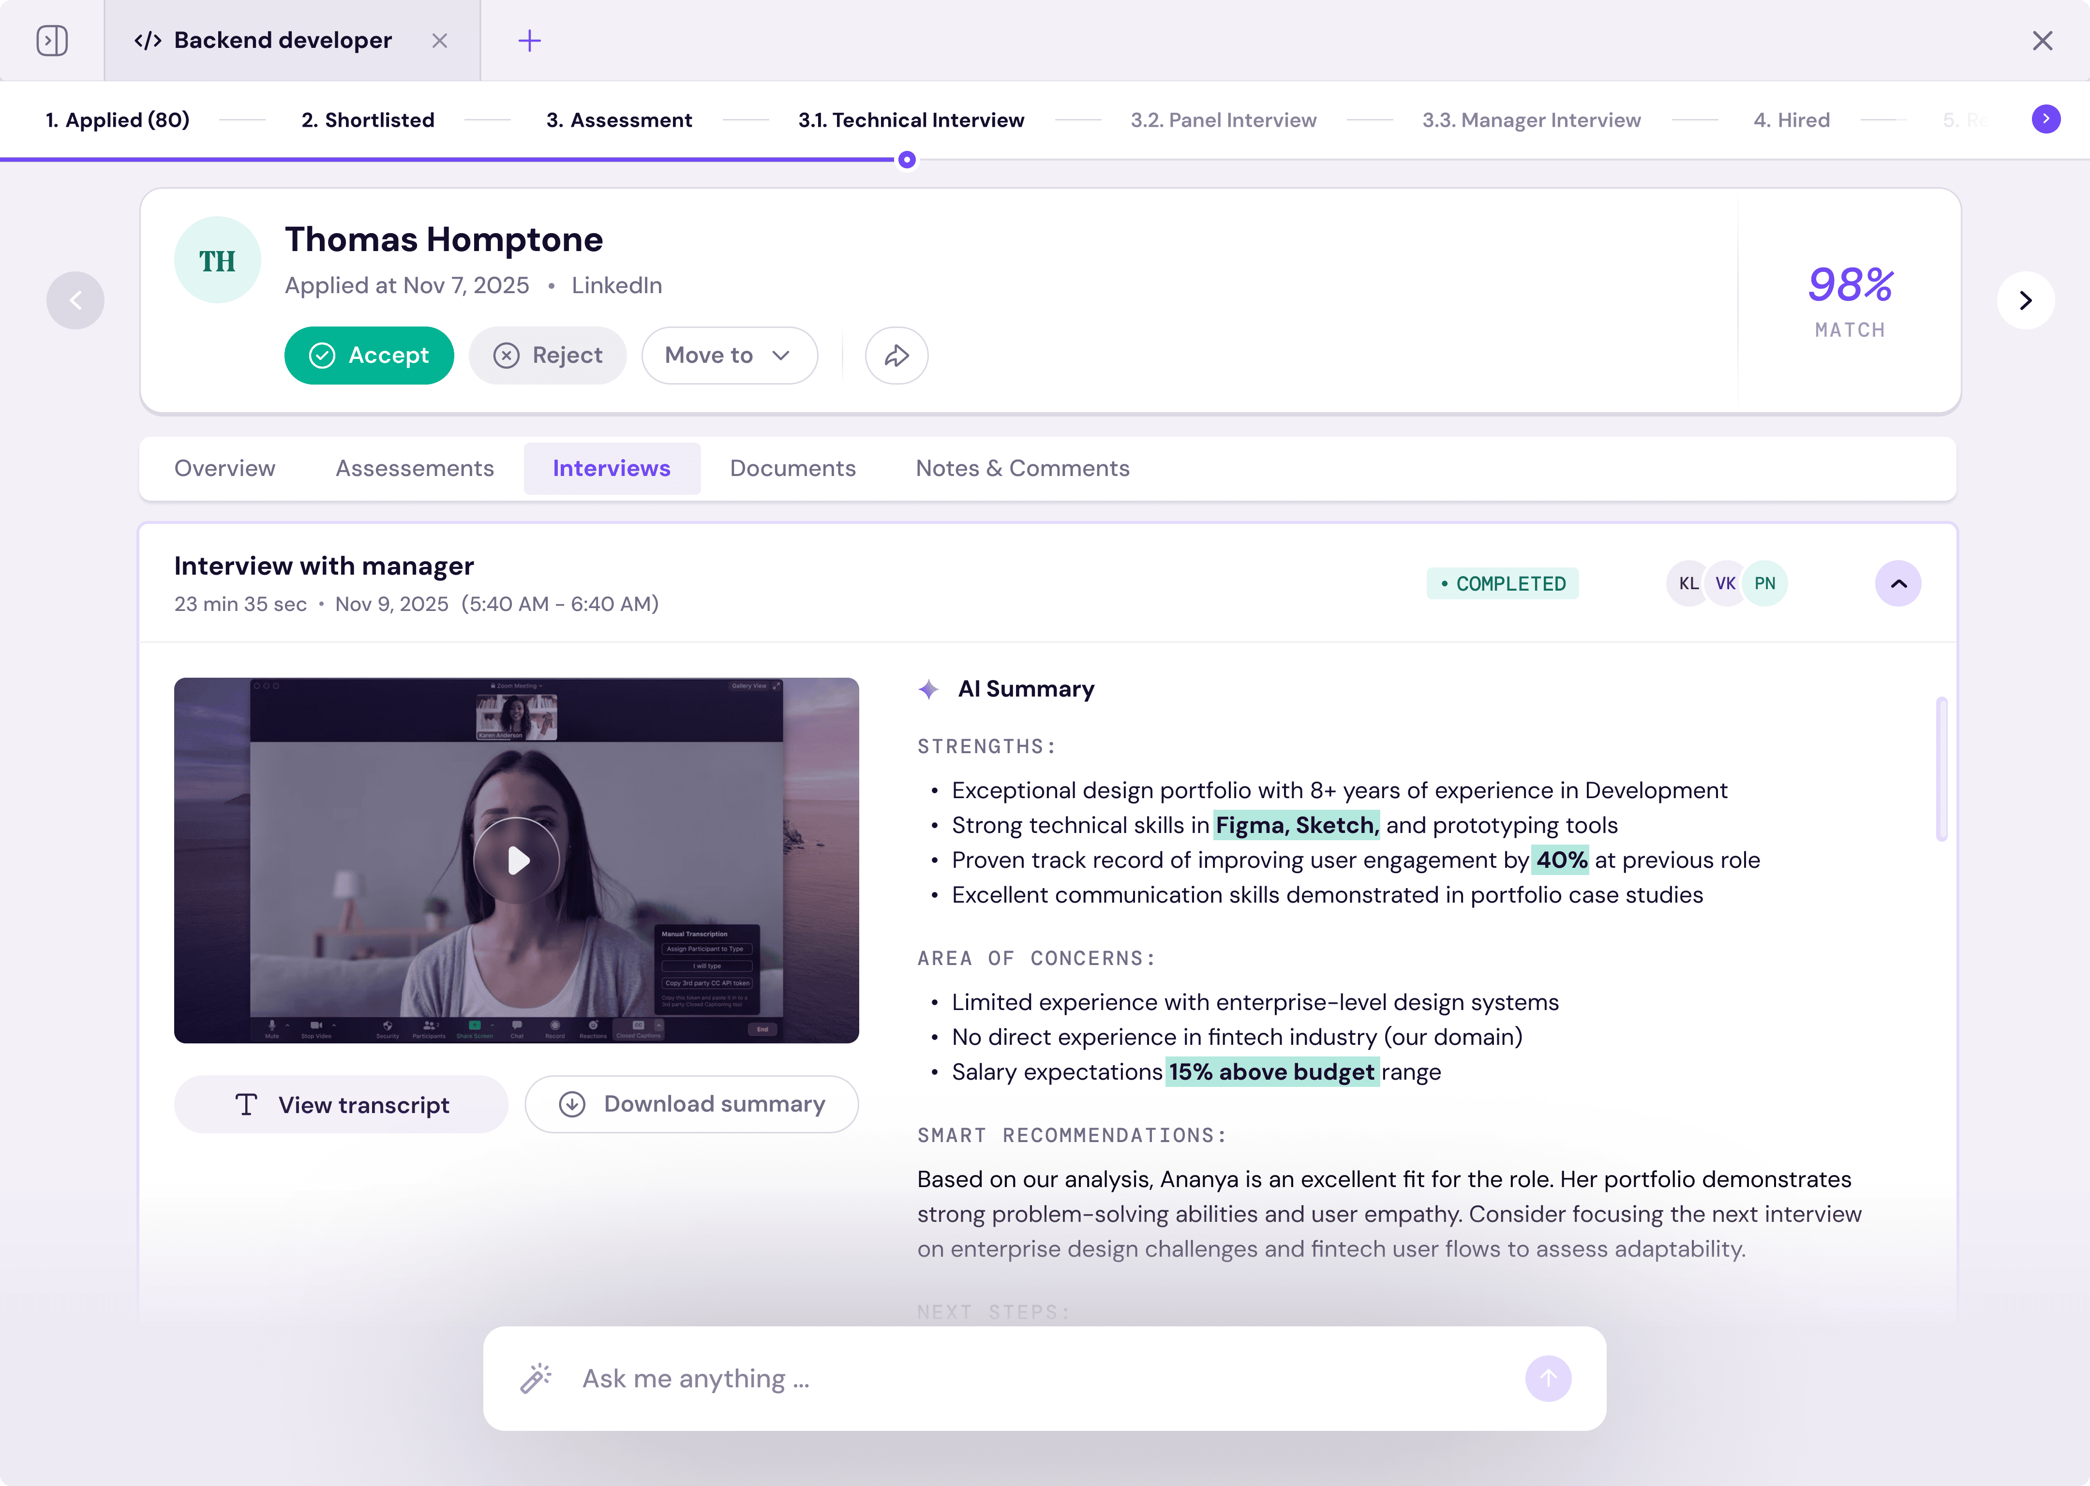Click the Technical Interview progress marker
2090x1486 pixels.
[907, 160]
